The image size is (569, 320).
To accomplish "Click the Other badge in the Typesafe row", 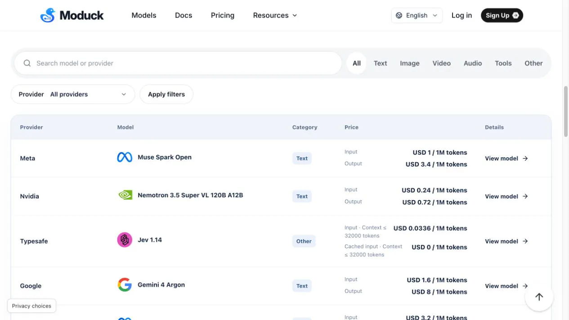I will (304, 241).
